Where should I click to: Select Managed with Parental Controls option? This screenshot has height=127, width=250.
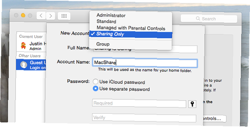point(130,28)
